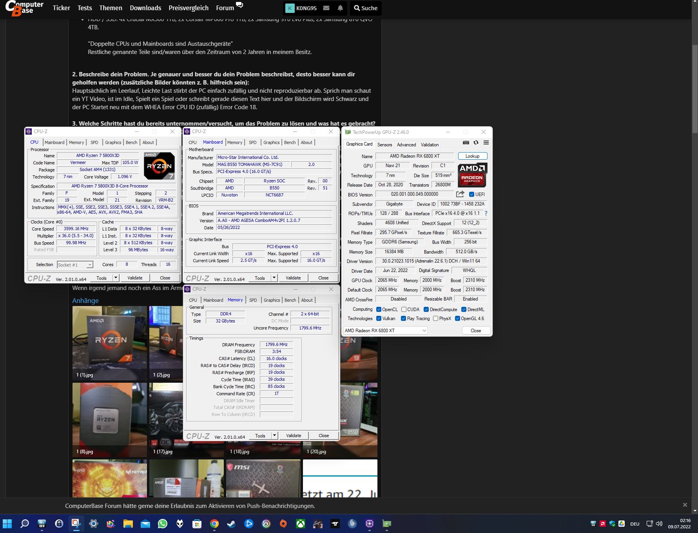698x533 pixels.
Task: Click the volume speaker tray icon
Action: click(x=659, y=524)
